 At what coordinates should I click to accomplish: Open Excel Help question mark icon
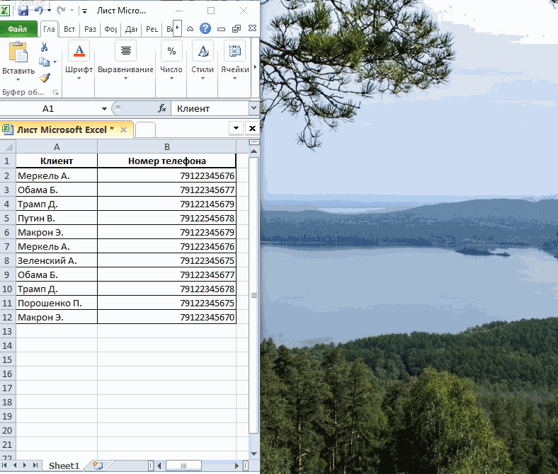tap(205, 28)
